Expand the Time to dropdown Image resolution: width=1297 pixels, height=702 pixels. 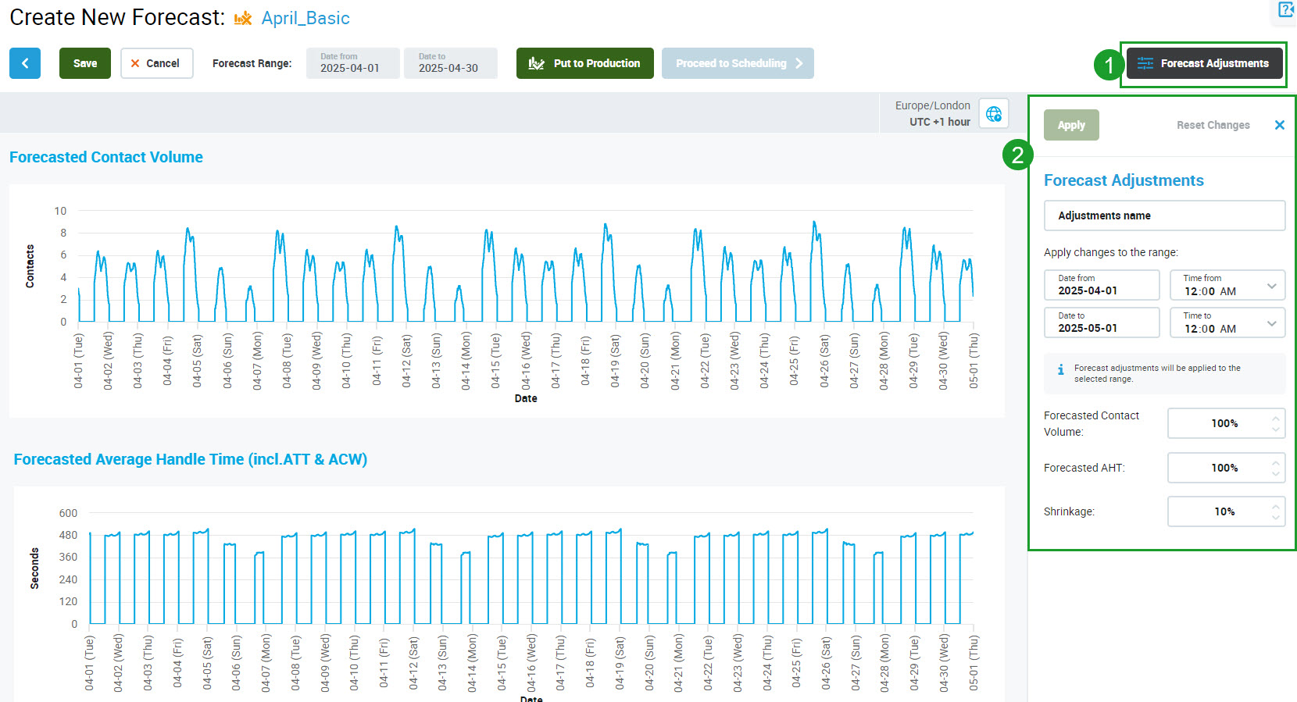pyautogui.click(x=1271, y=323)
